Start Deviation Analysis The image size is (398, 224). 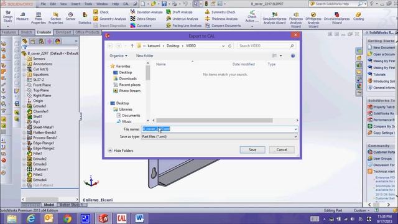(147, 12)
